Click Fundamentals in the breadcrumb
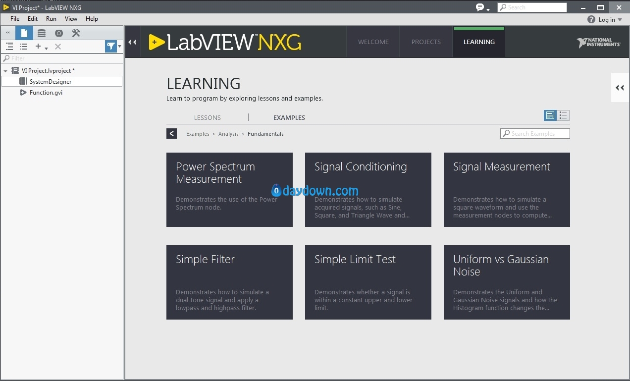Screen dimensions: 630x381 coord(265,134)
